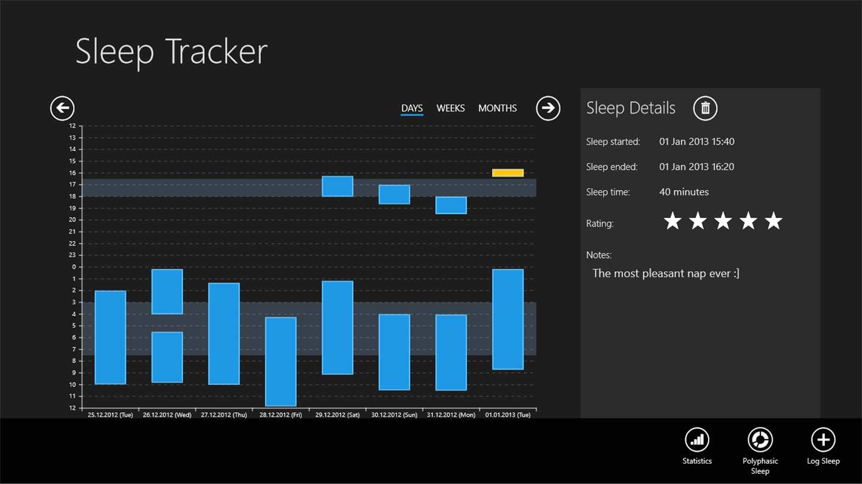
Task: Open Polyphasic Sleep settings
Action: coord(760,440)
